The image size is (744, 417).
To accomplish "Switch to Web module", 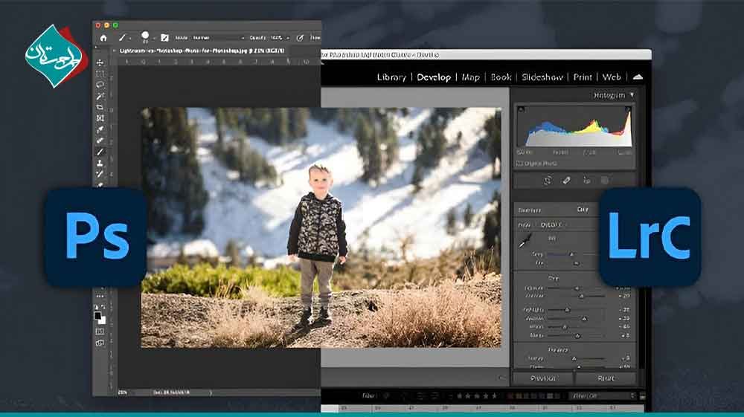I will pos(612,77).
